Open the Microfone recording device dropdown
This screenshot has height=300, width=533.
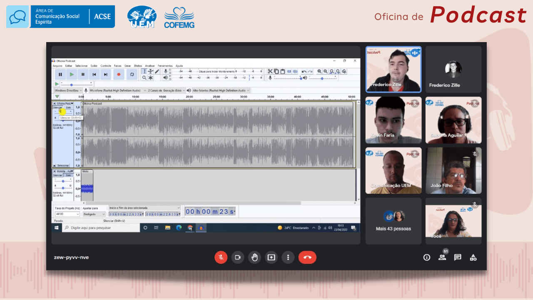[x=118, y=90]
